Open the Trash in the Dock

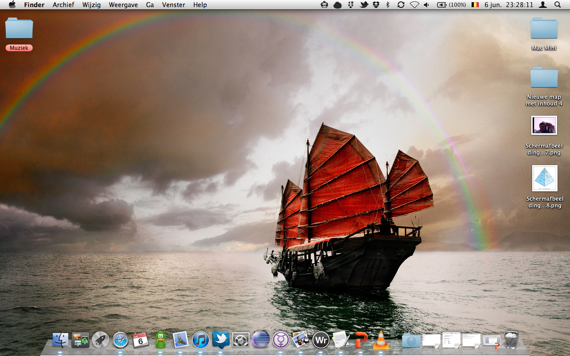pos(512,340)
